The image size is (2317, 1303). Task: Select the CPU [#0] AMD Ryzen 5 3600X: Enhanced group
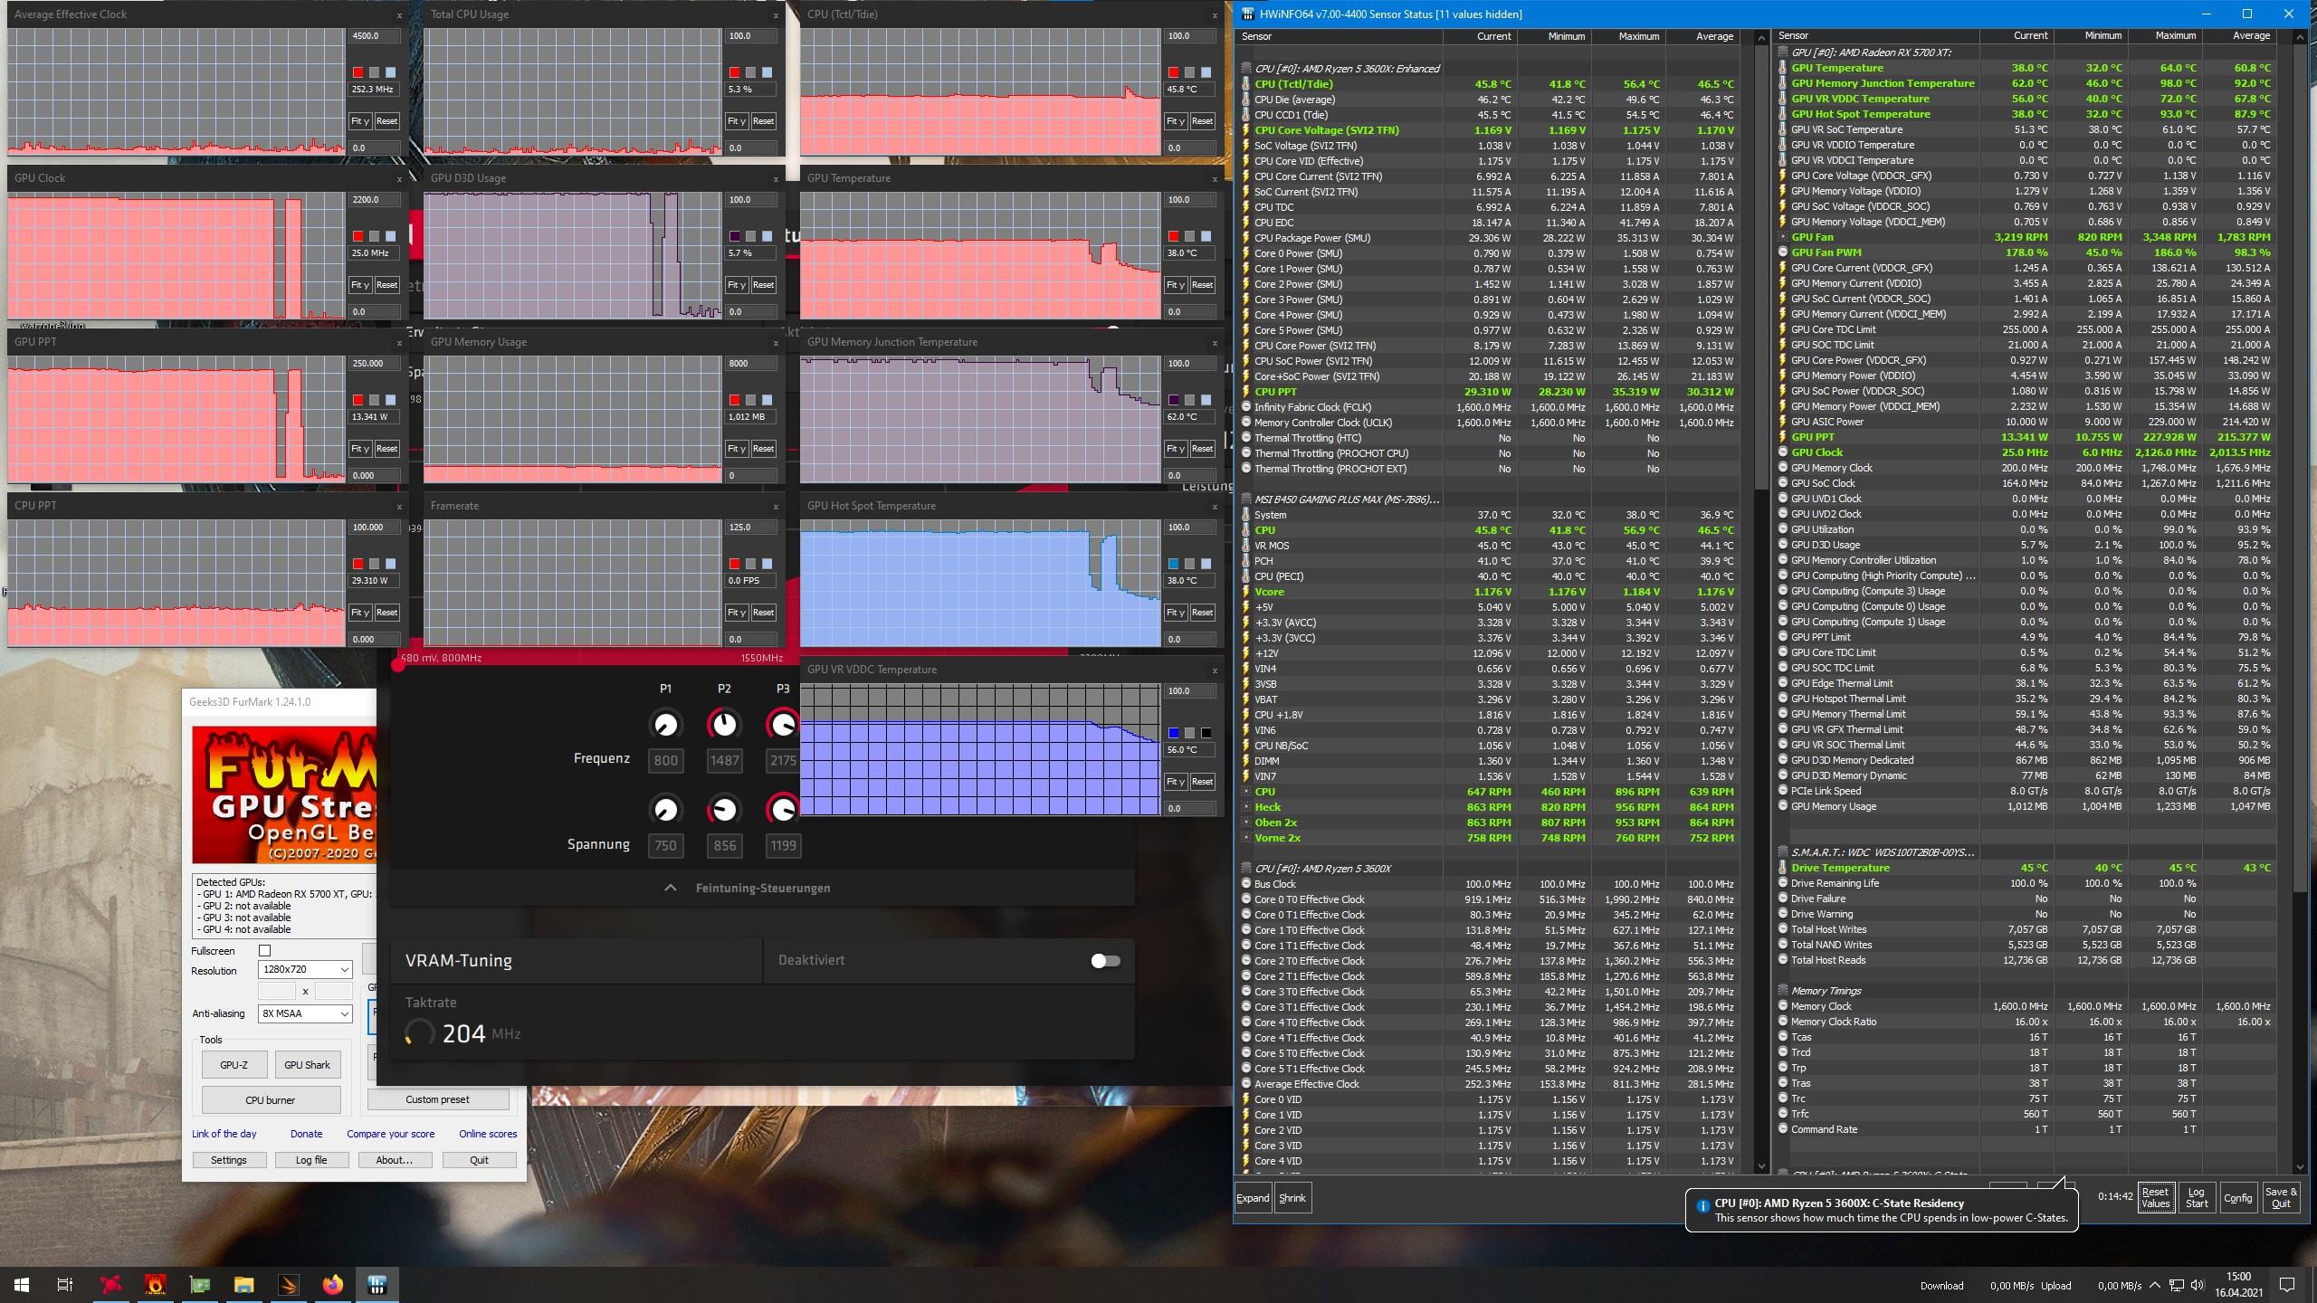point(1346,69)
